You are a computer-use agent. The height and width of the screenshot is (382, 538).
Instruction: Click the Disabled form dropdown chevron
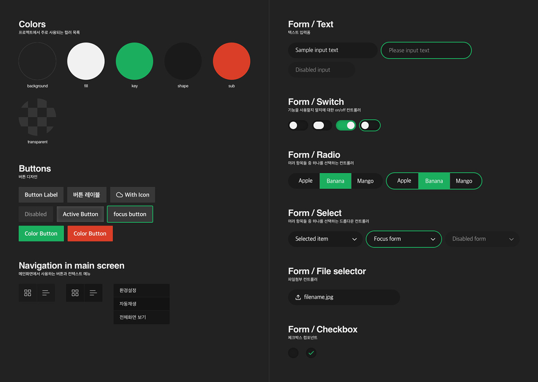click(x=511, y=239)
